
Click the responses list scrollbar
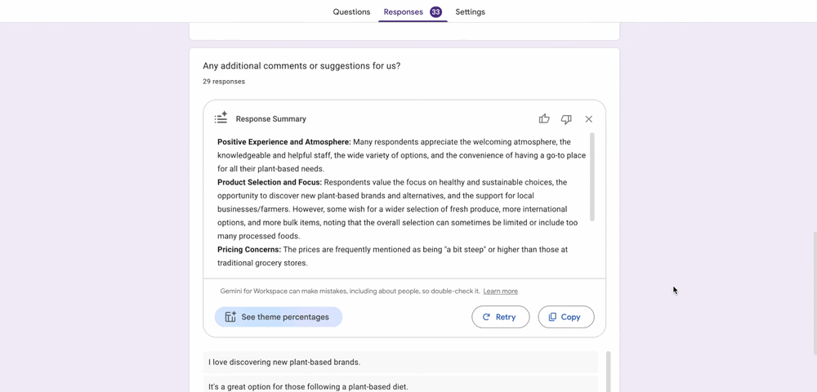point(608,372)
